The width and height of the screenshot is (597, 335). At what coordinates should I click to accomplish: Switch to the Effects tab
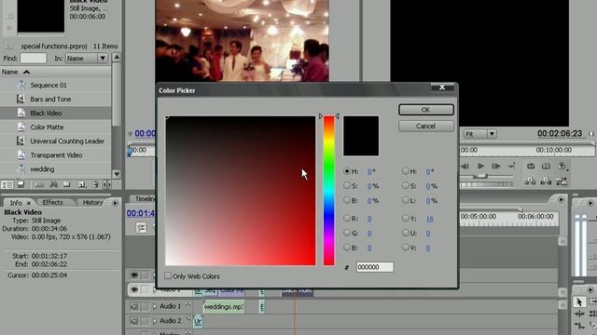click(52, 203)
